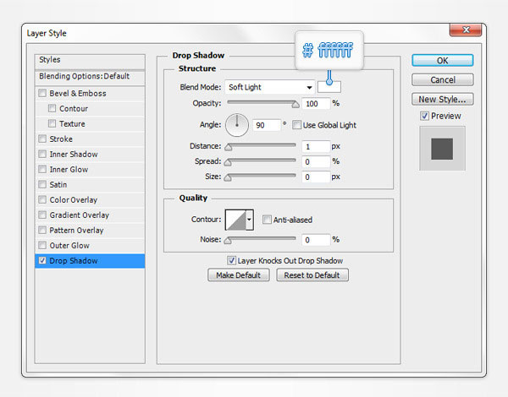Uncheck the Preview checkbox
The width and height of the screenshot is (508, 397).
(424, 116)
